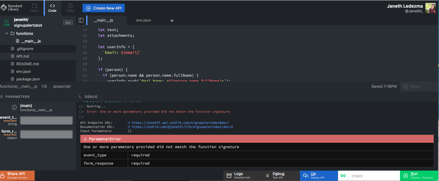Click the Create New API button

(x=104, y=8)
